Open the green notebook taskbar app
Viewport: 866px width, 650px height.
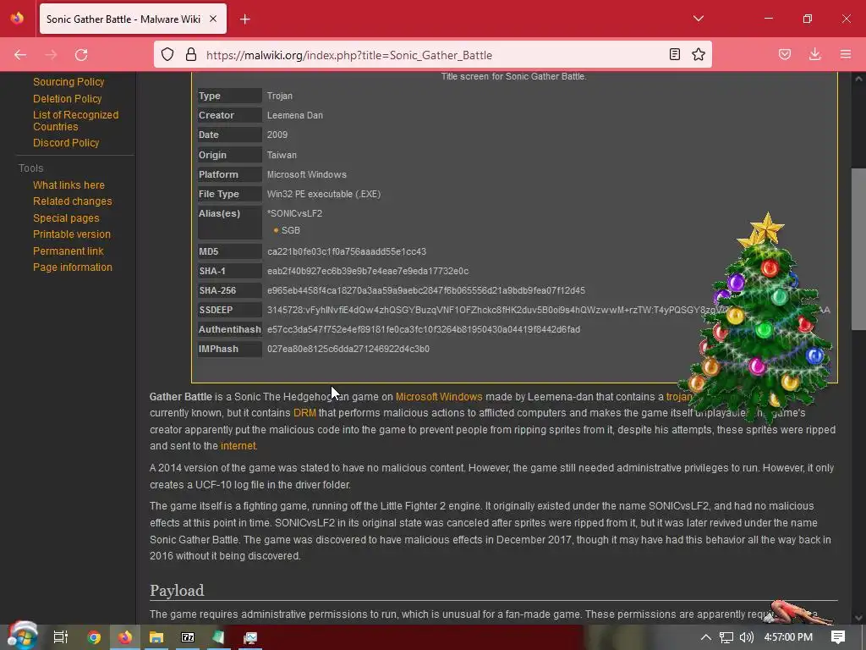pyautogui.click(x=219, y=637)
